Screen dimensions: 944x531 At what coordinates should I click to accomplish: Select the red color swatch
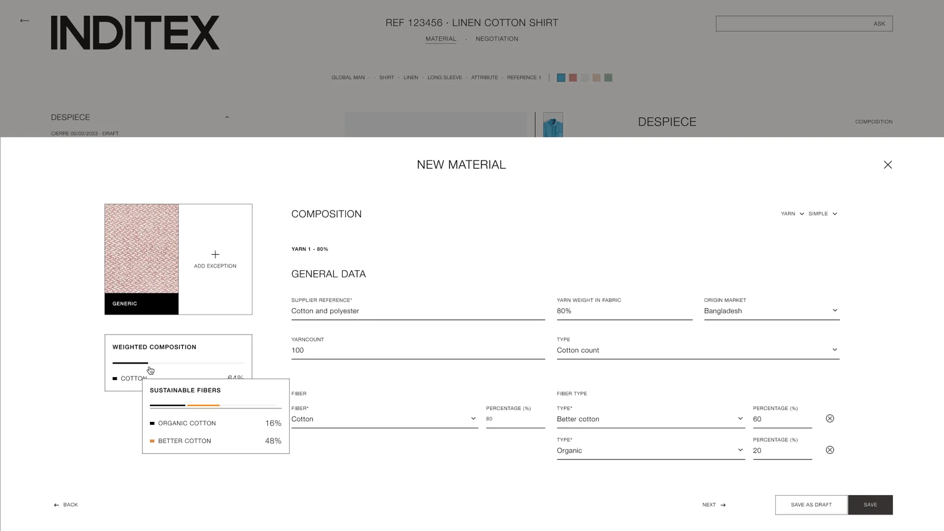pos(573,77)
